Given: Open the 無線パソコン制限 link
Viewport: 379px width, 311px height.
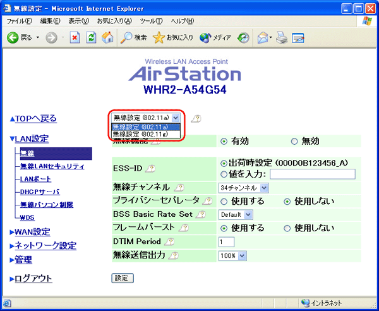Looking at the screenshot, I should tap(47, 205).
